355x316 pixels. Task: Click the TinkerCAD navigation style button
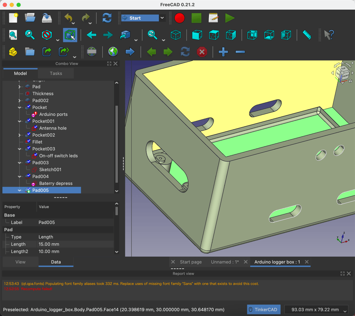[x=263, y=309]
